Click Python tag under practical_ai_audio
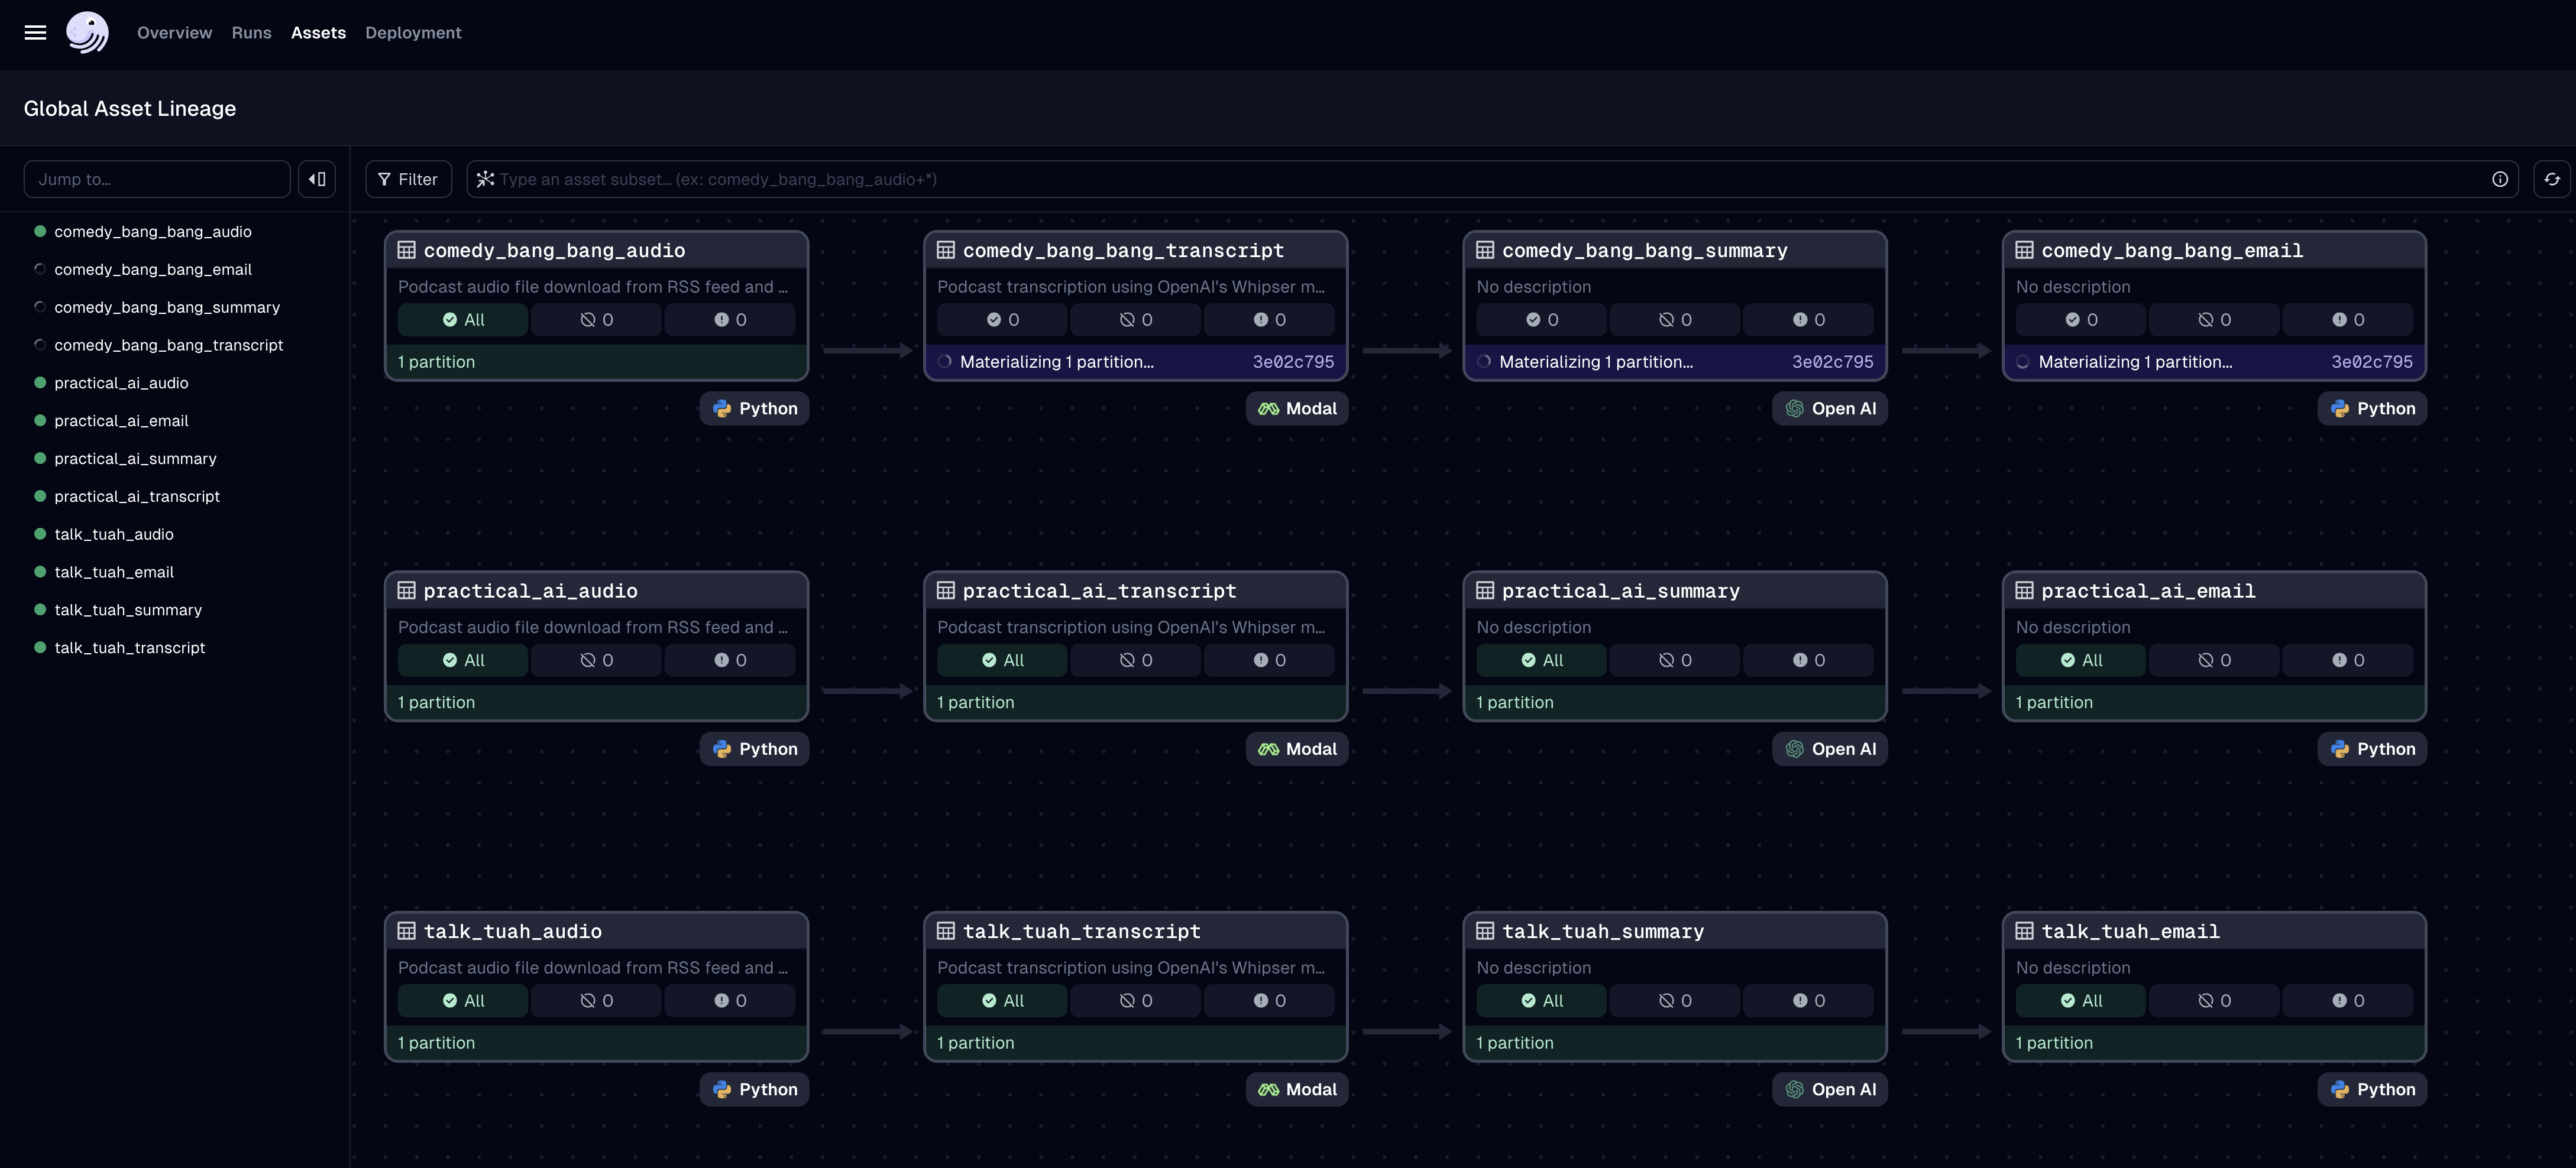Image resolution: width=2576 pixels, height=1168 pixels. click(x=754, y=750)
